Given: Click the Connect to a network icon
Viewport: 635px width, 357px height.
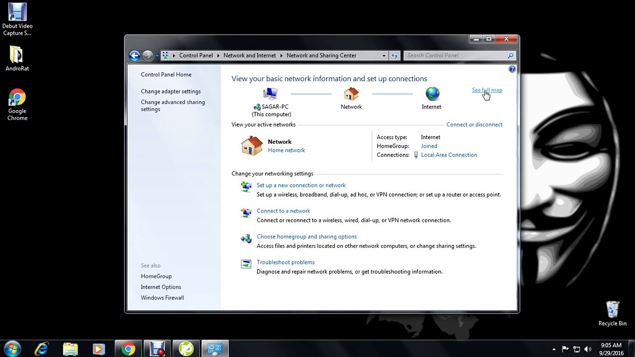Looking at the screenshot, I should [246, 213].
